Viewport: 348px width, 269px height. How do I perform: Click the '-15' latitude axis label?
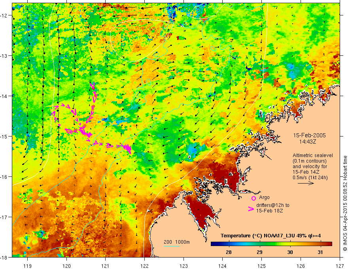(4, 136)
